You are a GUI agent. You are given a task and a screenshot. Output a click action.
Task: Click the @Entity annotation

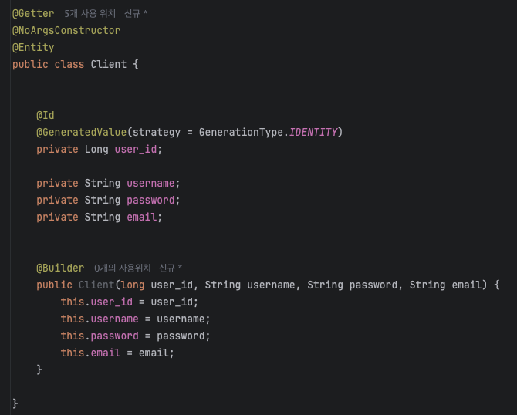[x=33, y=48]
